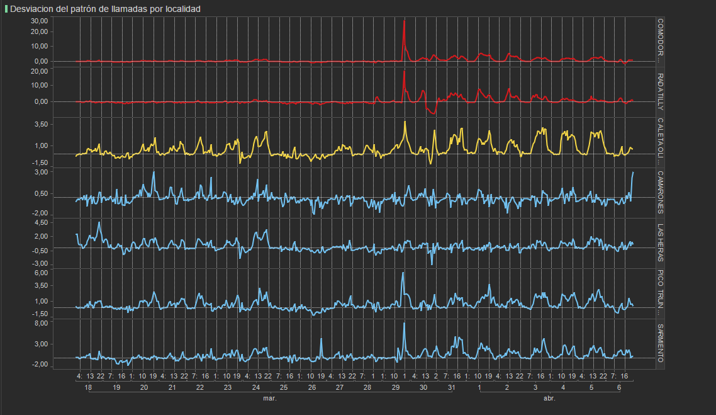Click the day 31 date label
Image resolution: width=716 pixels, height=415 pixels.
[x=451, y=387]
